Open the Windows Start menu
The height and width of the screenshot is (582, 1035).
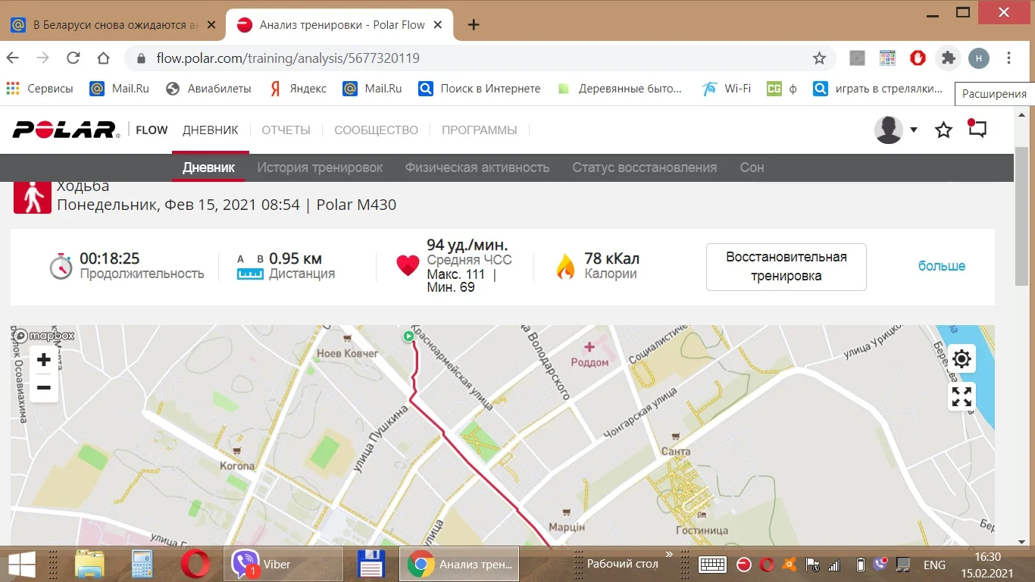[x=20, y=565]
